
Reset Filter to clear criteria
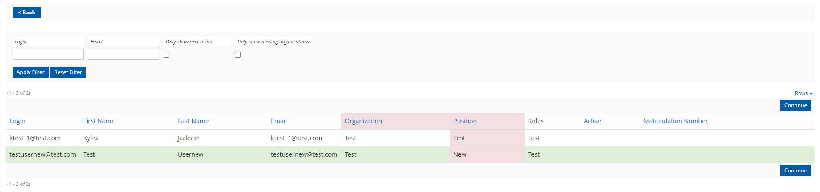coord(68,72)
